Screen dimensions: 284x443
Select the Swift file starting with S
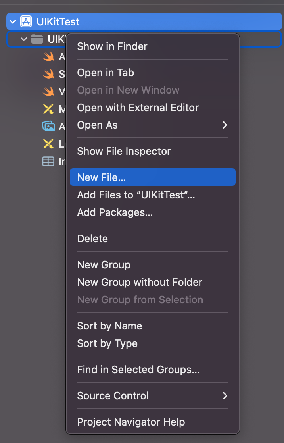[x=48, y=74]
